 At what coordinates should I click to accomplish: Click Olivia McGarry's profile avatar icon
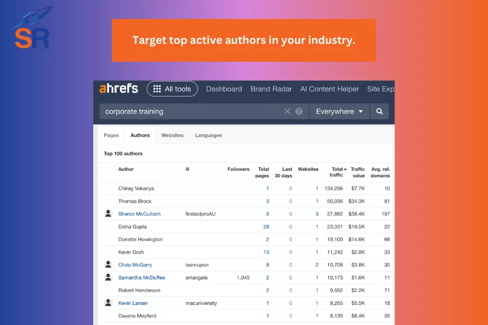(108, 264)
